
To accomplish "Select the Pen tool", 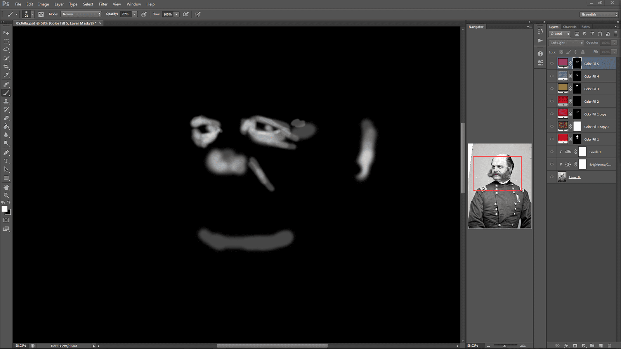I will pyautogui.click(x=6, y=152).
